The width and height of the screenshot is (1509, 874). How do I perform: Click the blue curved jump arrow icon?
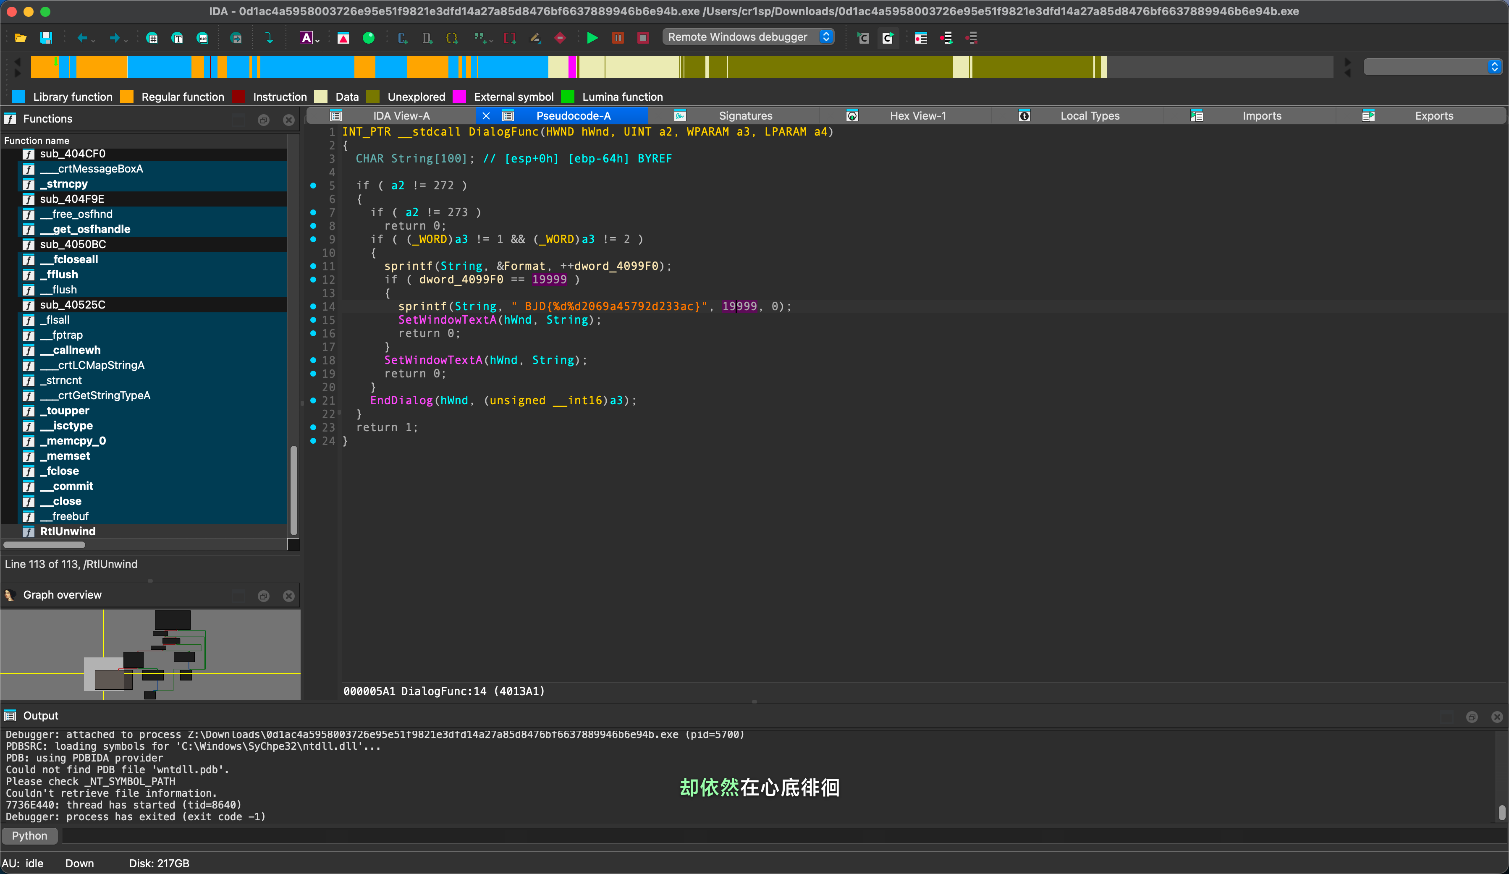pos(269,38)
